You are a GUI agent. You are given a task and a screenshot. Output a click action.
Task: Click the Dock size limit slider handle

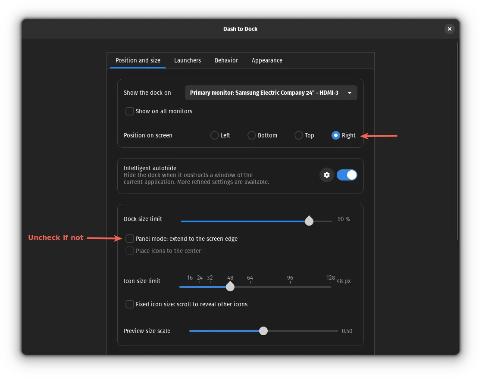pyautogui.click(x=309, y=221)
